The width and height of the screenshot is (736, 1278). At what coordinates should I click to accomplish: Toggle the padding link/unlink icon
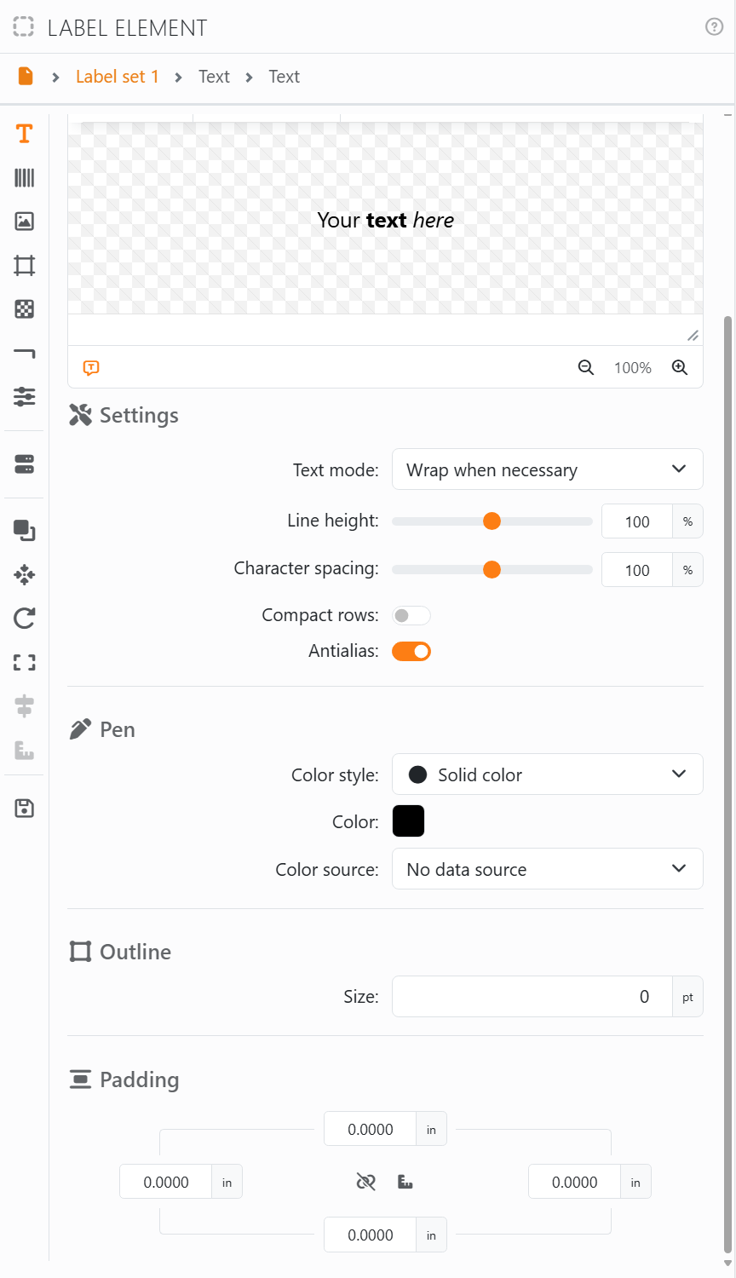(366, 1182)
